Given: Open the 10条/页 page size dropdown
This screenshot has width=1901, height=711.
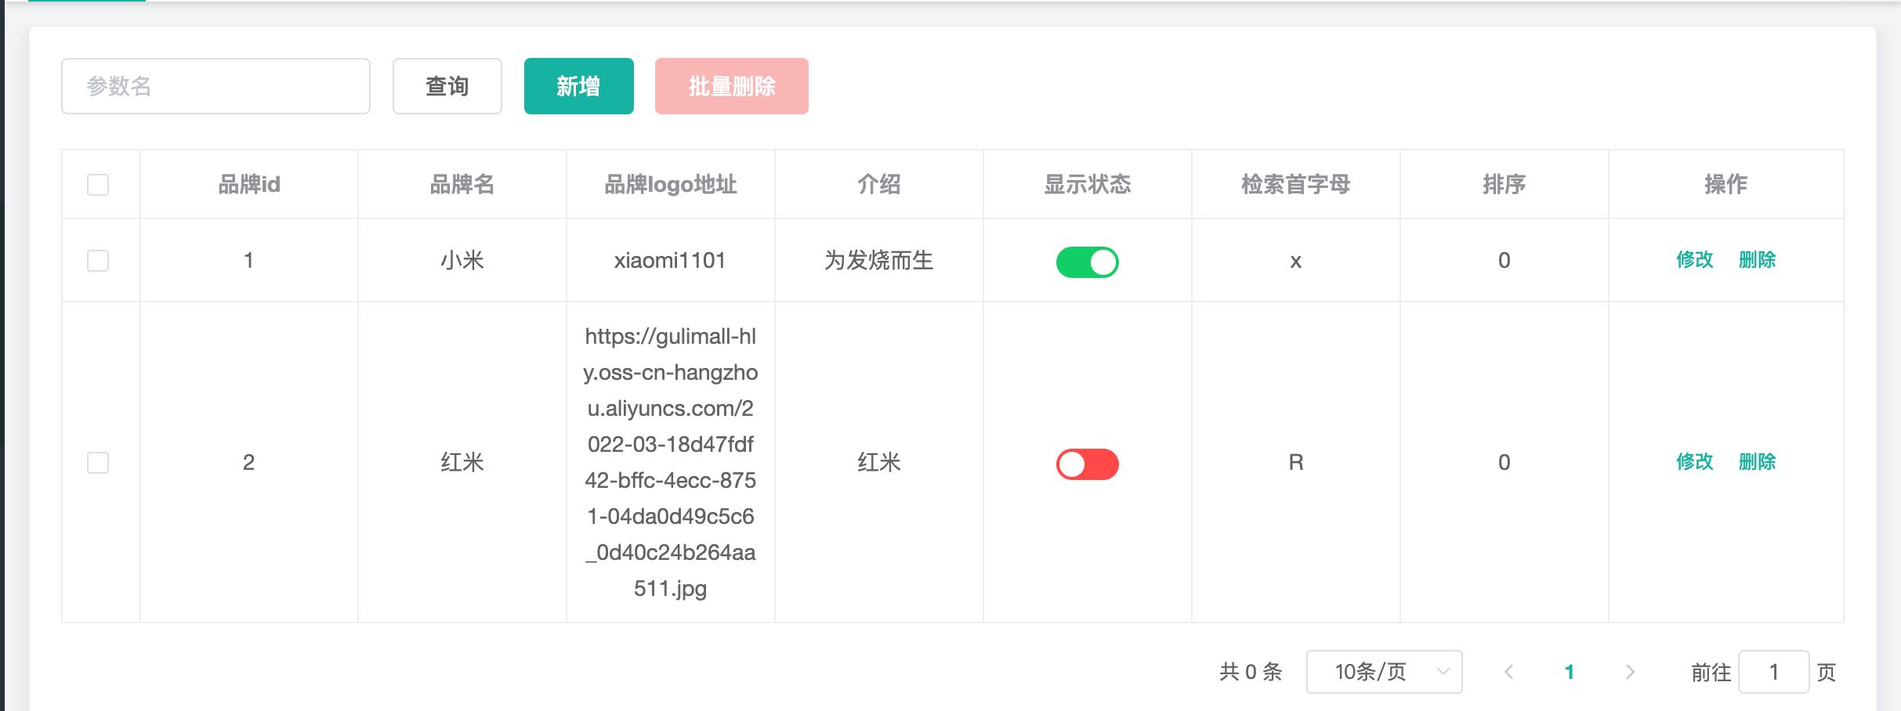Looking at the screenshot, I should (1385, 672).
